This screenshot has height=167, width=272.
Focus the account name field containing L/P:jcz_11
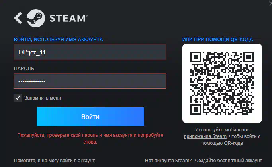coord(90,52)
